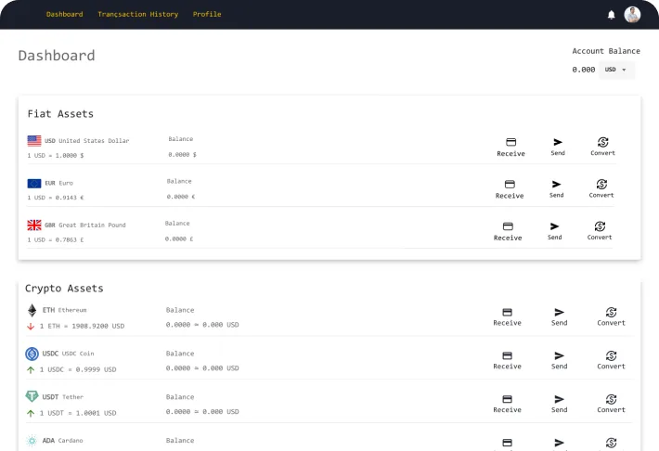The image size is (659, 451).
Task: Click the Great Britain flag icon
Action: coord(34,225)
